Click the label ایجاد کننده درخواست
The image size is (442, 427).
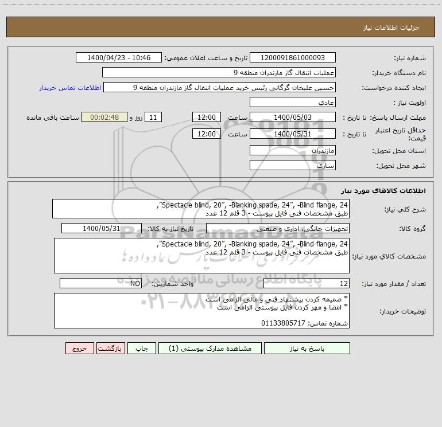394,88
